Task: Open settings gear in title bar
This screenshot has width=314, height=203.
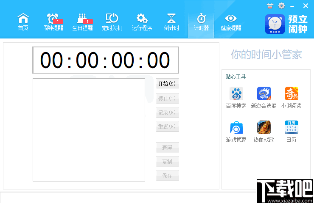Action: coord(282,6)
